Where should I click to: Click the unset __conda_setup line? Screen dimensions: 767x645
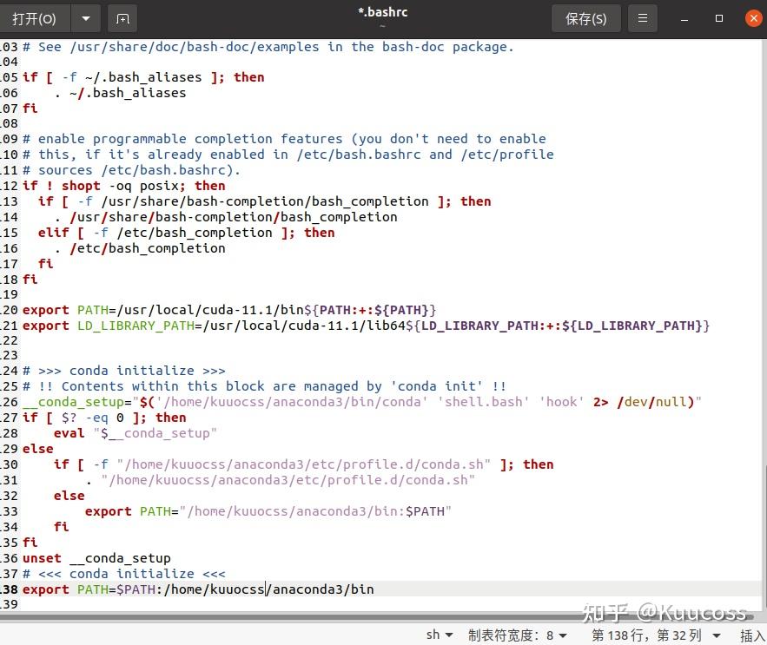(96, 558)
